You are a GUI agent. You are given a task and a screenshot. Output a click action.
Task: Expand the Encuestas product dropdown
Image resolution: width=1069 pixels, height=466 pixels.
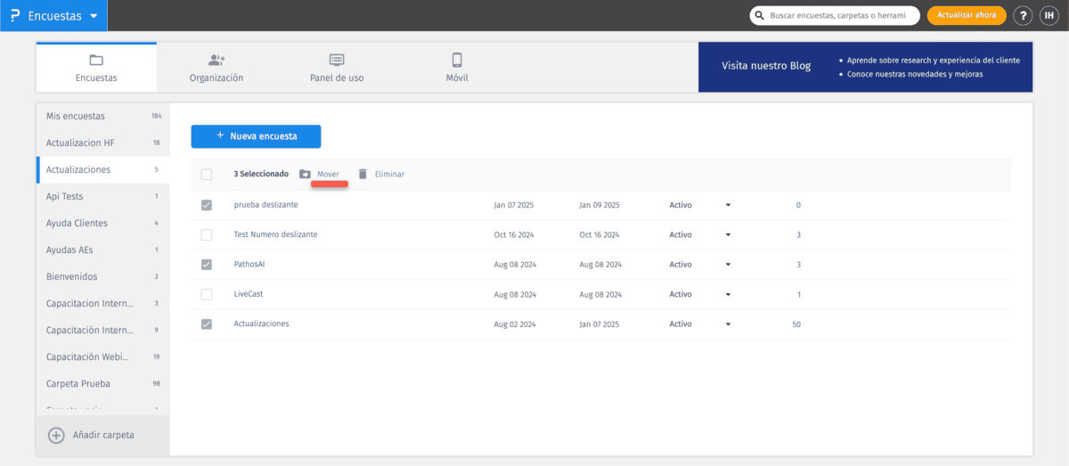[x=94, y=16]
